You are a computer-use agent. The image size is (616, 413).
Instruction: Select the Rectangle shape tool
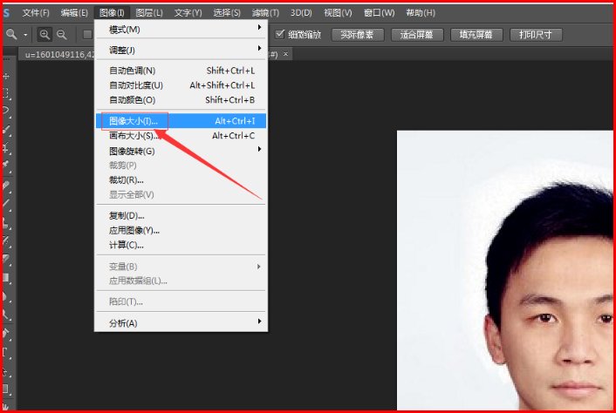pos(7,389)
